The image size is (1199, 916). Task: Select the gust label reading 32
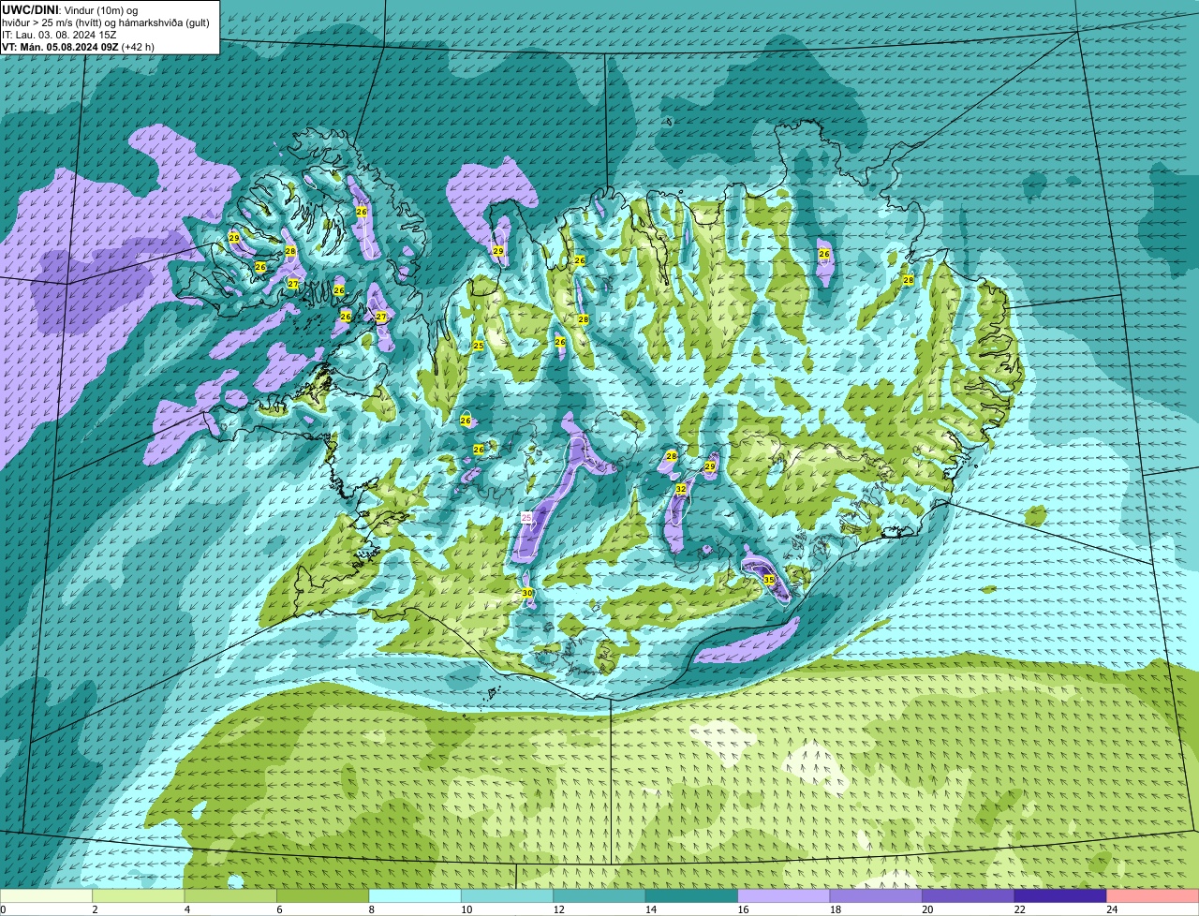[x=681, y=489]
